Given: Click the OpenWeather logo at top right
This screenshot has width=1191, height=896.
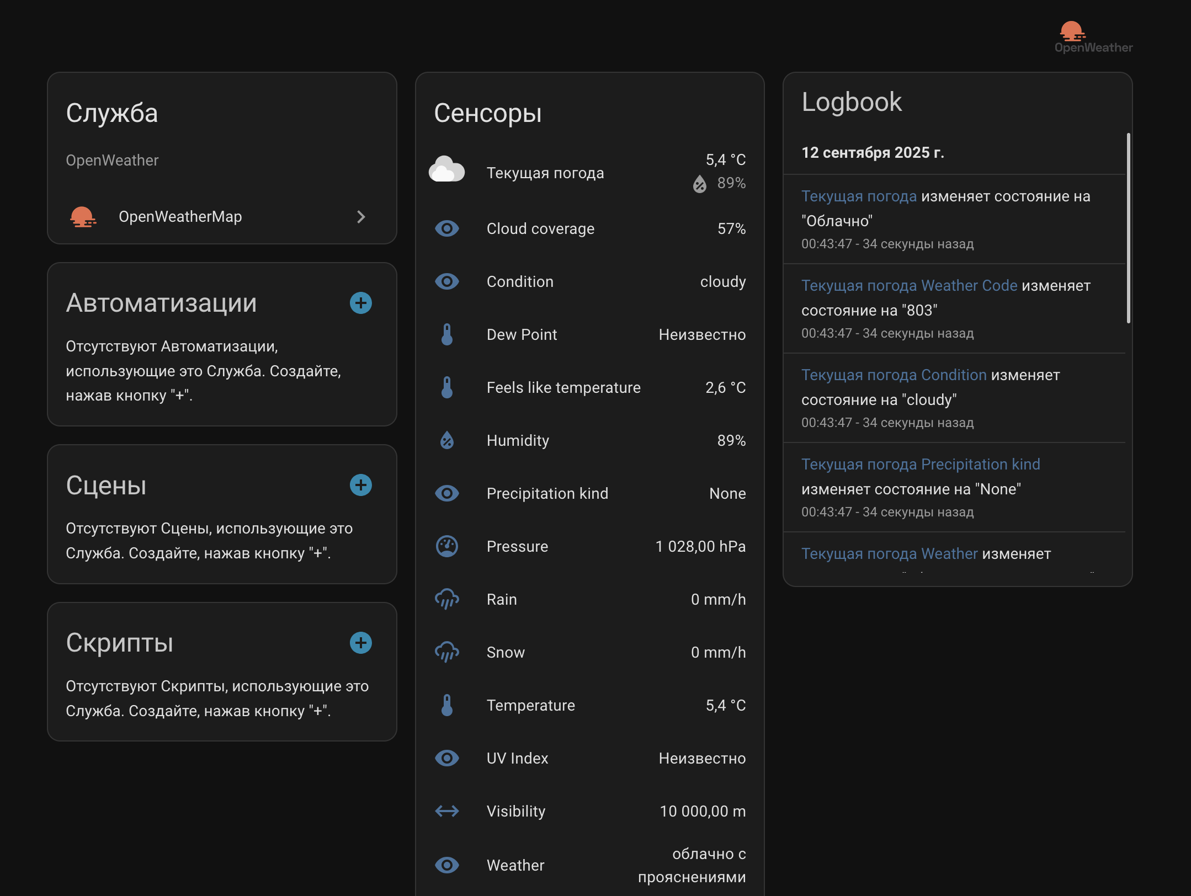Looking at the screenshot, I should (x=1093, y=37).
